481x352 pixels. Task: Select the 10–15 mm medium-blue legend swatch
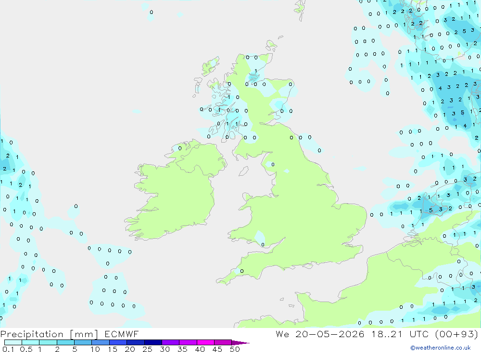101,342
